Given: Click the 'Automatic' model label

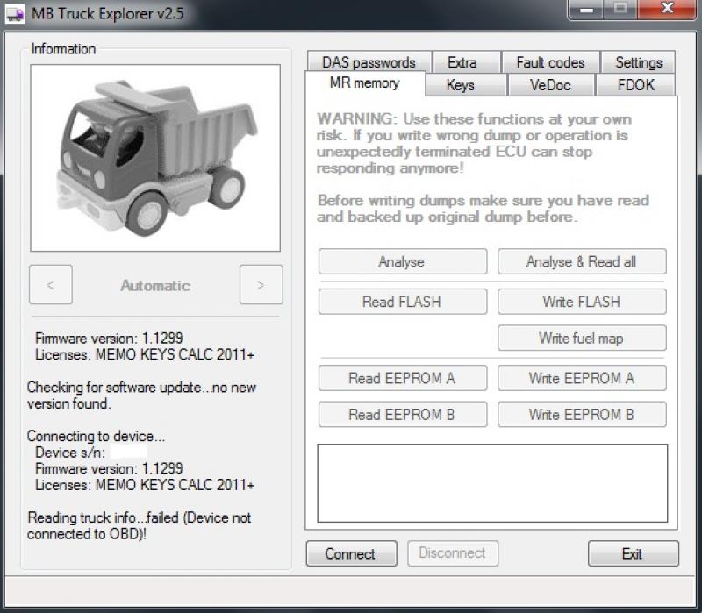Looking at the screenshot, I should tap(155, 286).
